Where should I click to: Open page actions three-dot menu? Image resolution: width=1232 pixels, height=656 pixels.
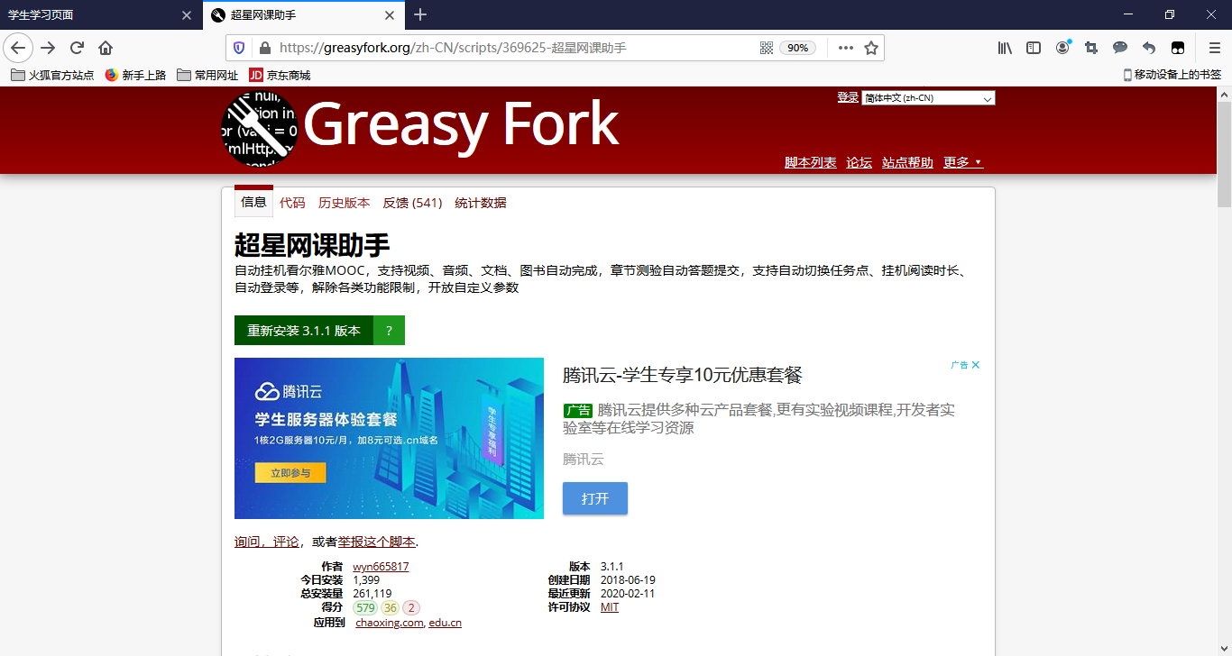coord(845,48)
